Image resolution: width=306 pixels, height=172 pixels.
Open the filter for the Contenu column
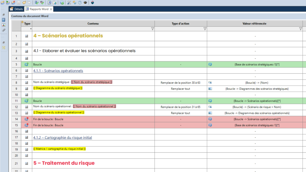point(152,29)
